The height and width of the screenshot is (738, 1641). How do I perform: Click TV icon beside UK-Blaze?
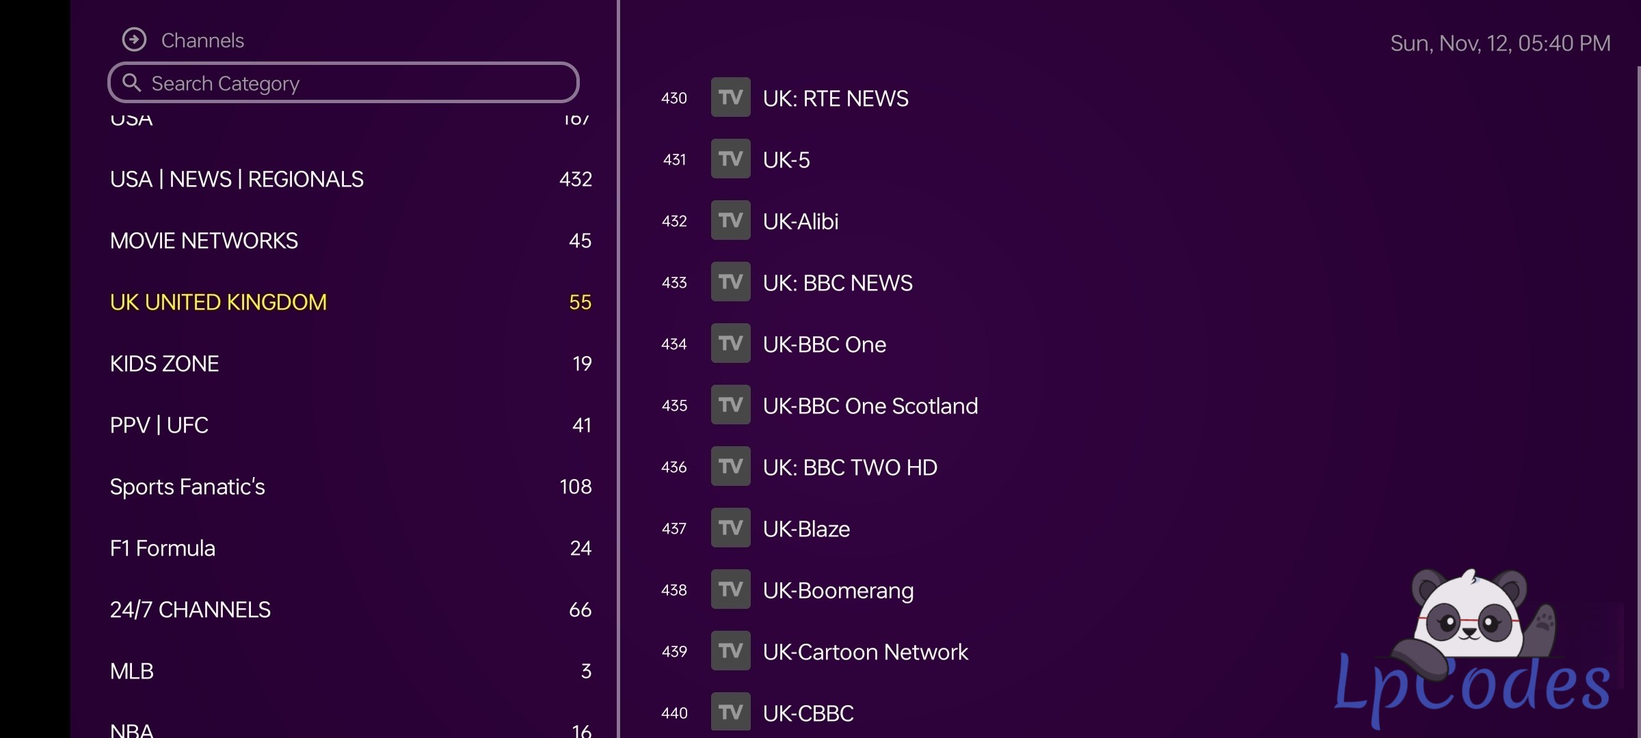(730, 528)
